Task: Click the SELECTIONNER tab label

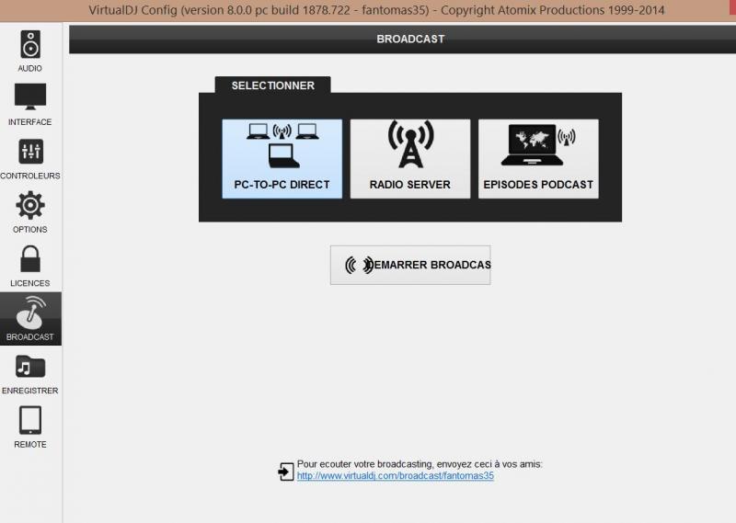Action: pos(272,85)
